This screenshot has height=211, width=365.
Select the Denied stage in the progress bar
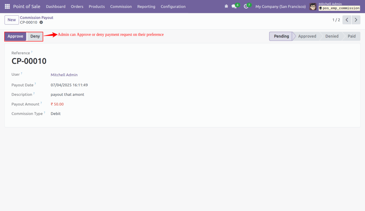[x=331, y=36]
